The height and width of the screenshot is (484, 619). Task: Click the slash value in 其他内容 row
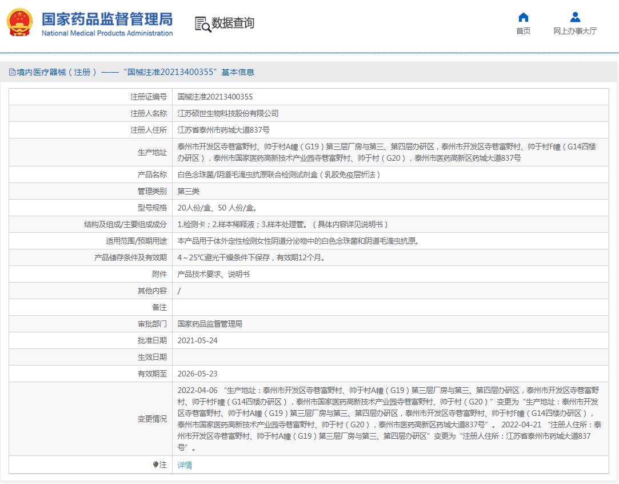tap(179, 291)
